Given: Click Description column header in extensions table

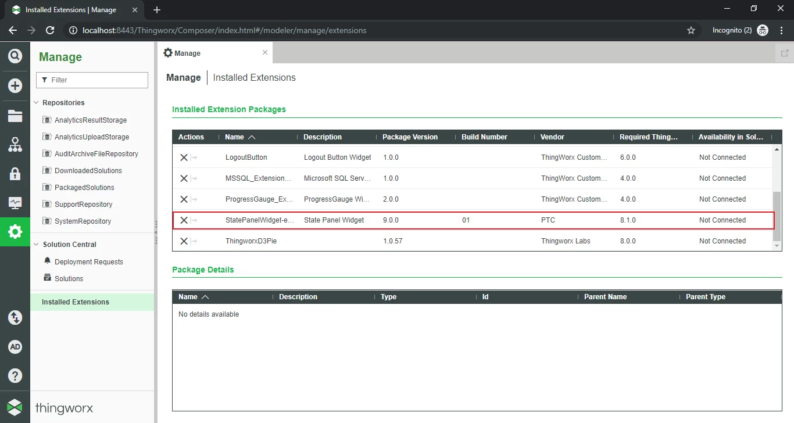Looking at the screenshot, I should tap(323, 137).
